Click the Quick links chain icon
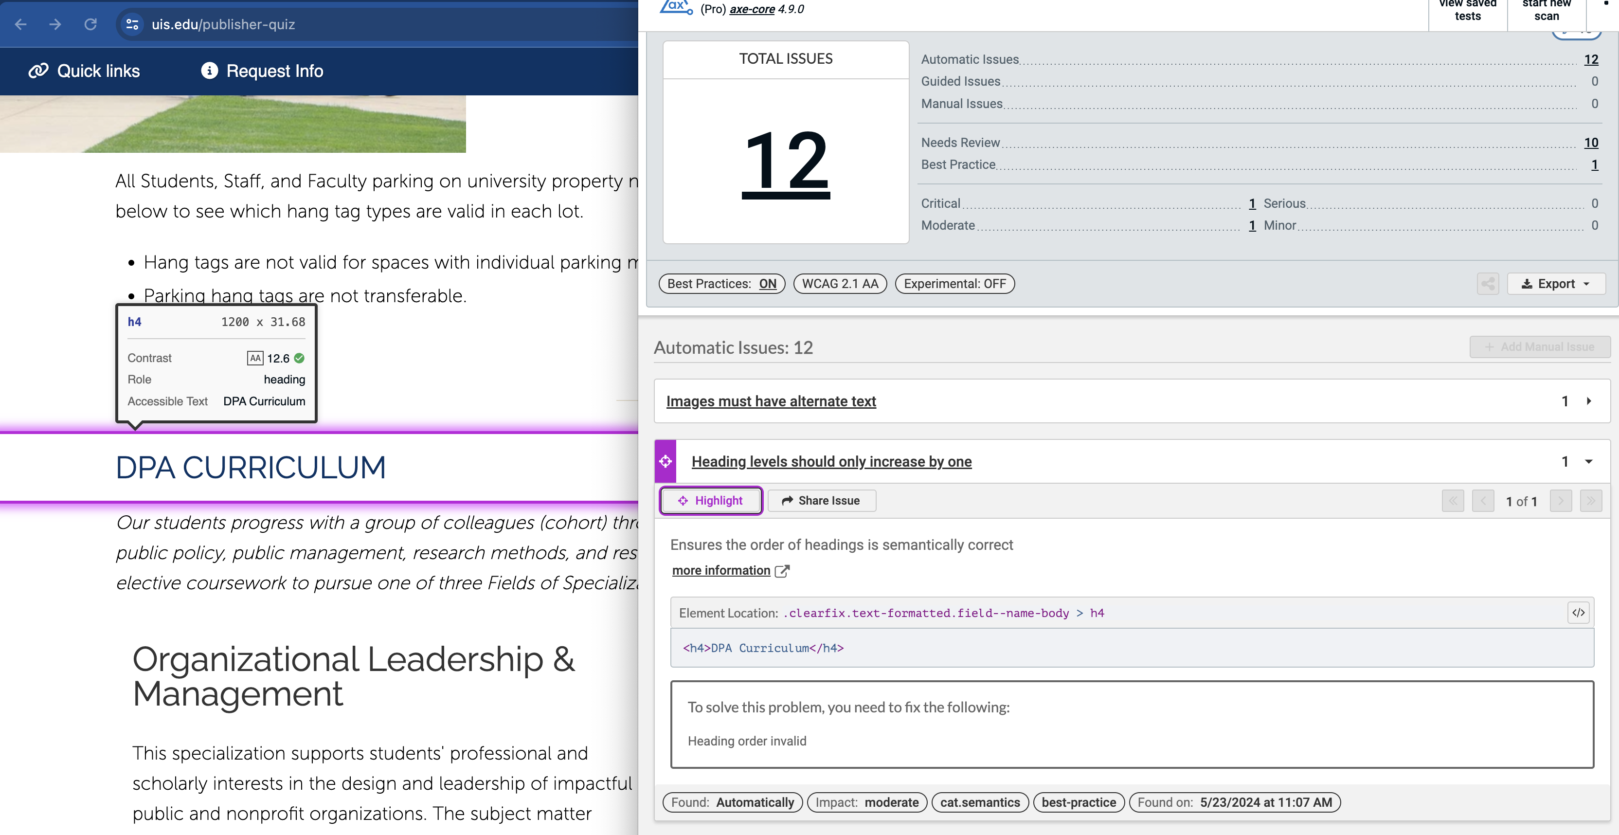Viewport: 1619px width, 835px height. (38, 71)
